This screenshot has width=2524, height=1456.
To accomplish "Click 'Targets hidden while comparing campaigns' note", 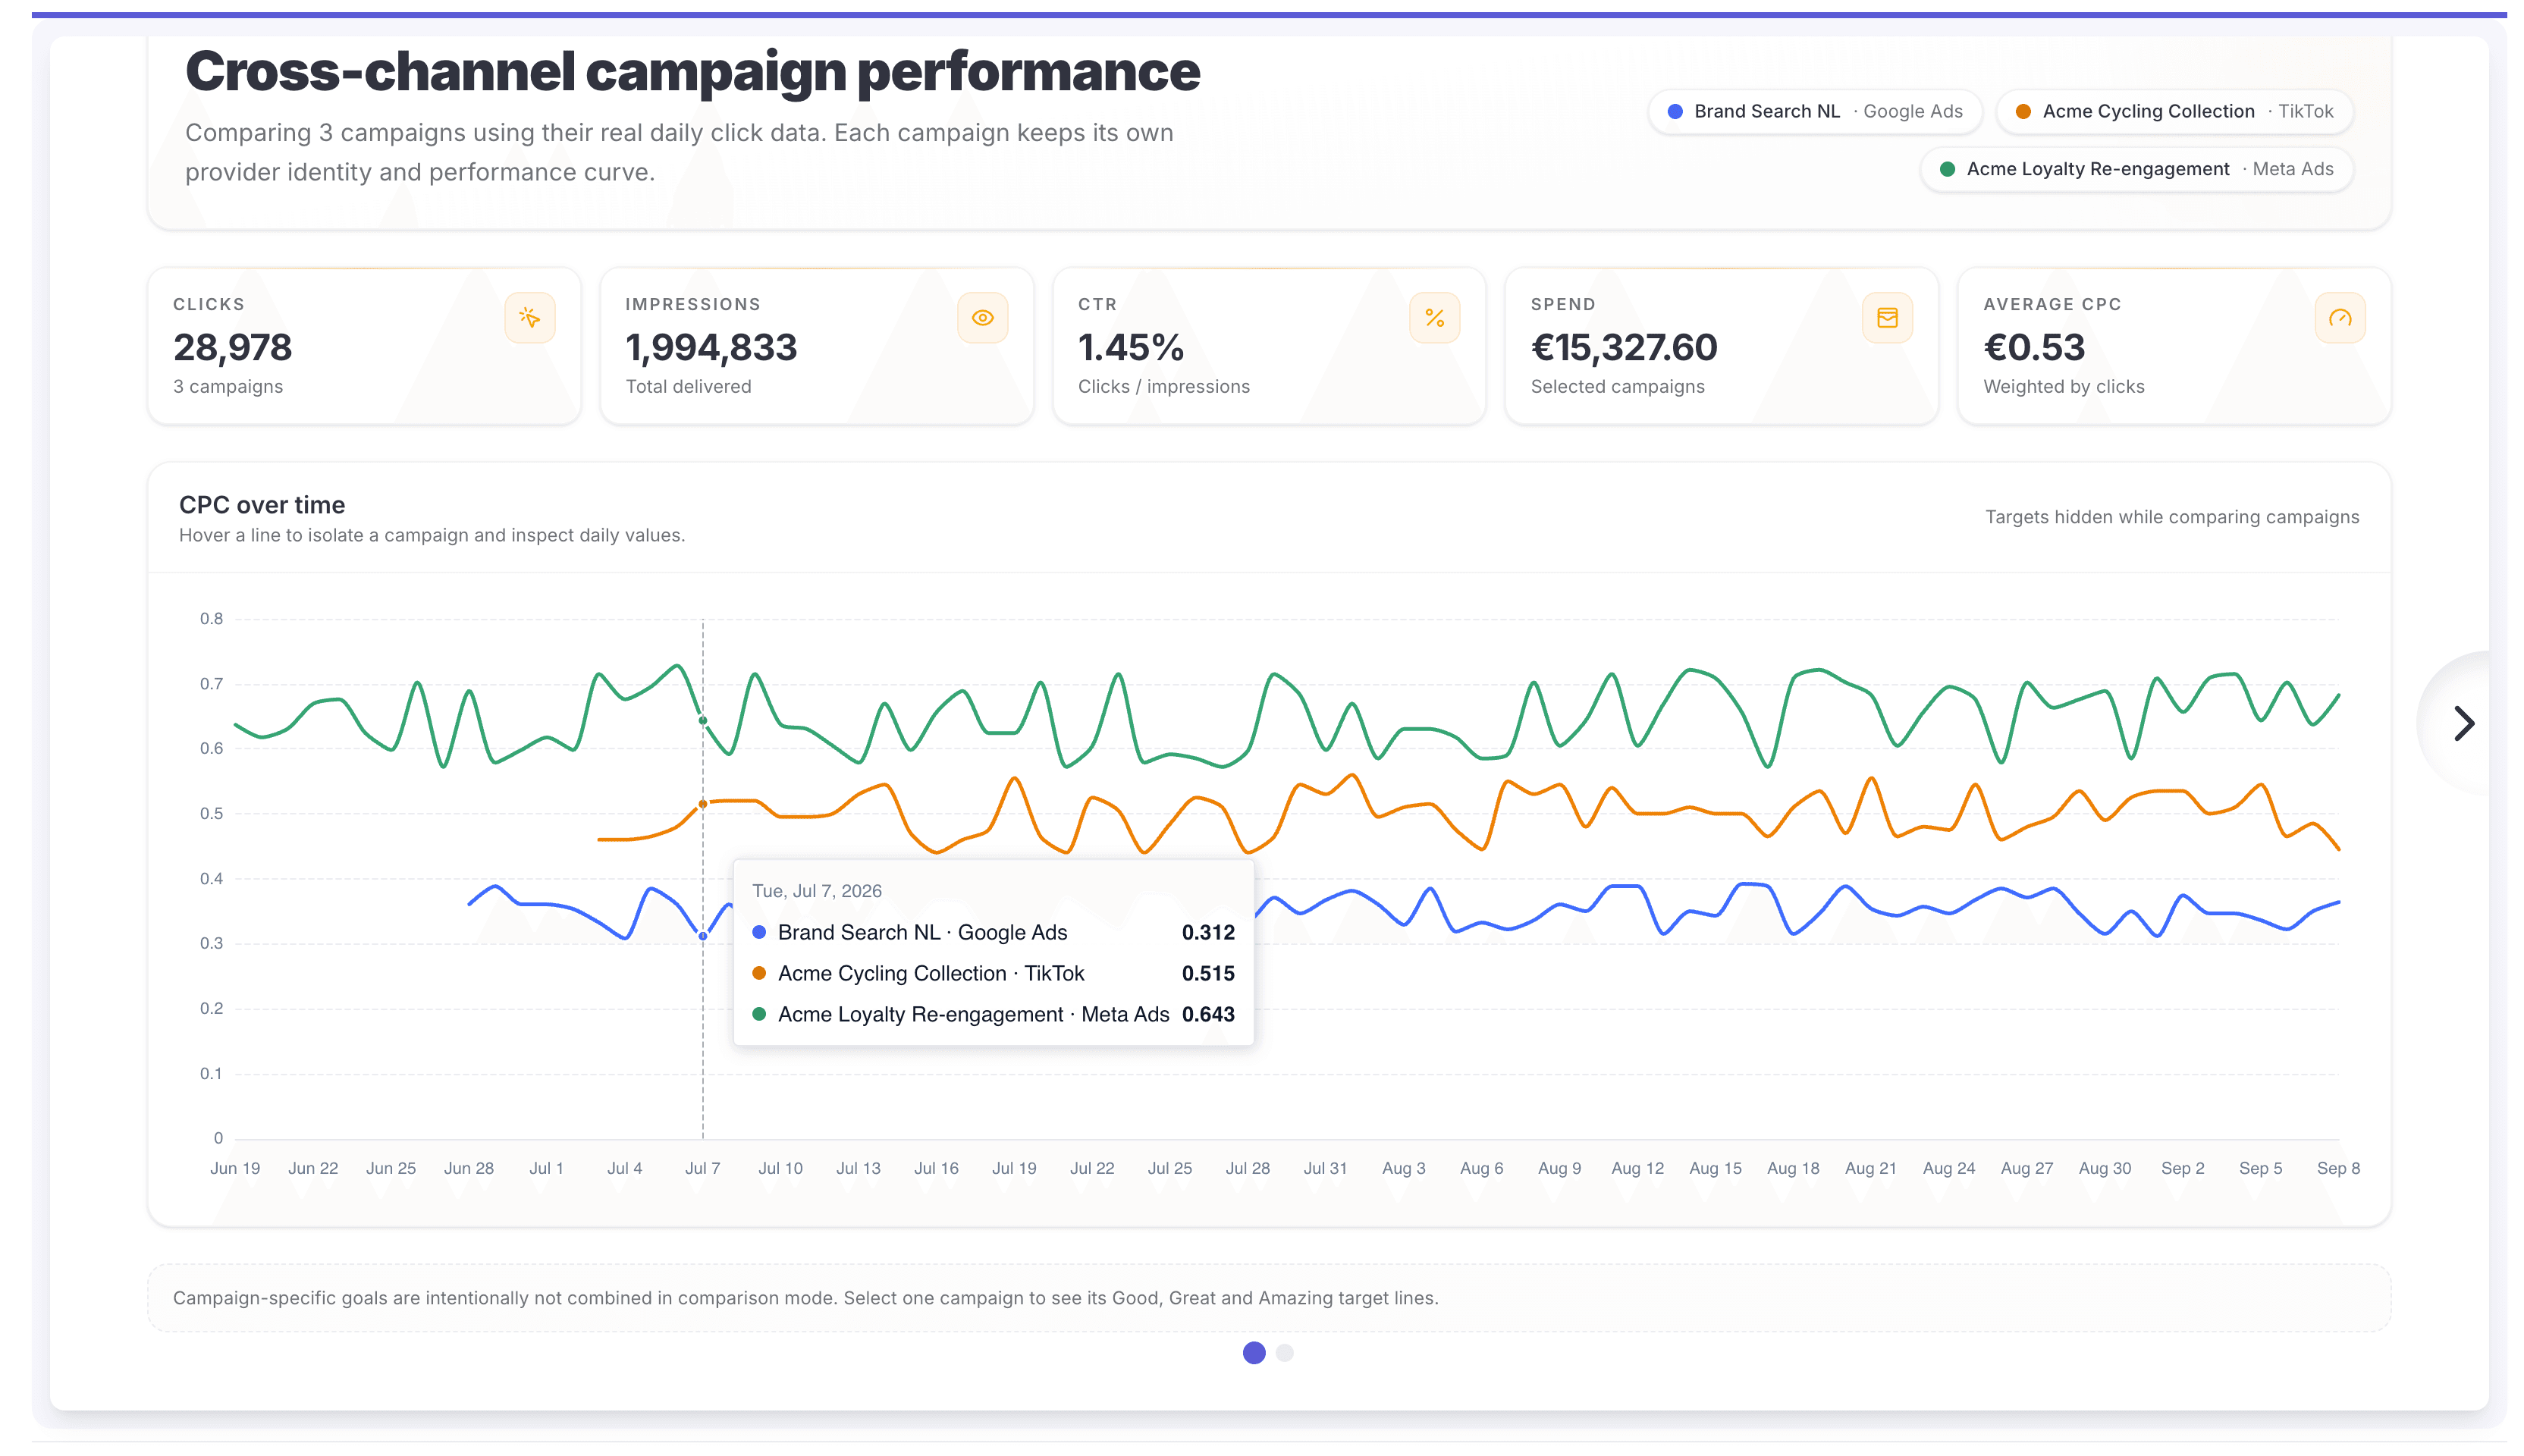I will point(2172,517).
